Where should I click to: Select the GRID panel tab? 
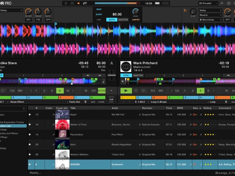point(111,102)
